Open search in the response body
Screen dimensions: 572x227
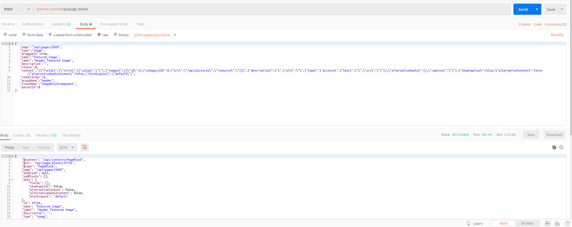pyautogui.click(x=561, y=147)
